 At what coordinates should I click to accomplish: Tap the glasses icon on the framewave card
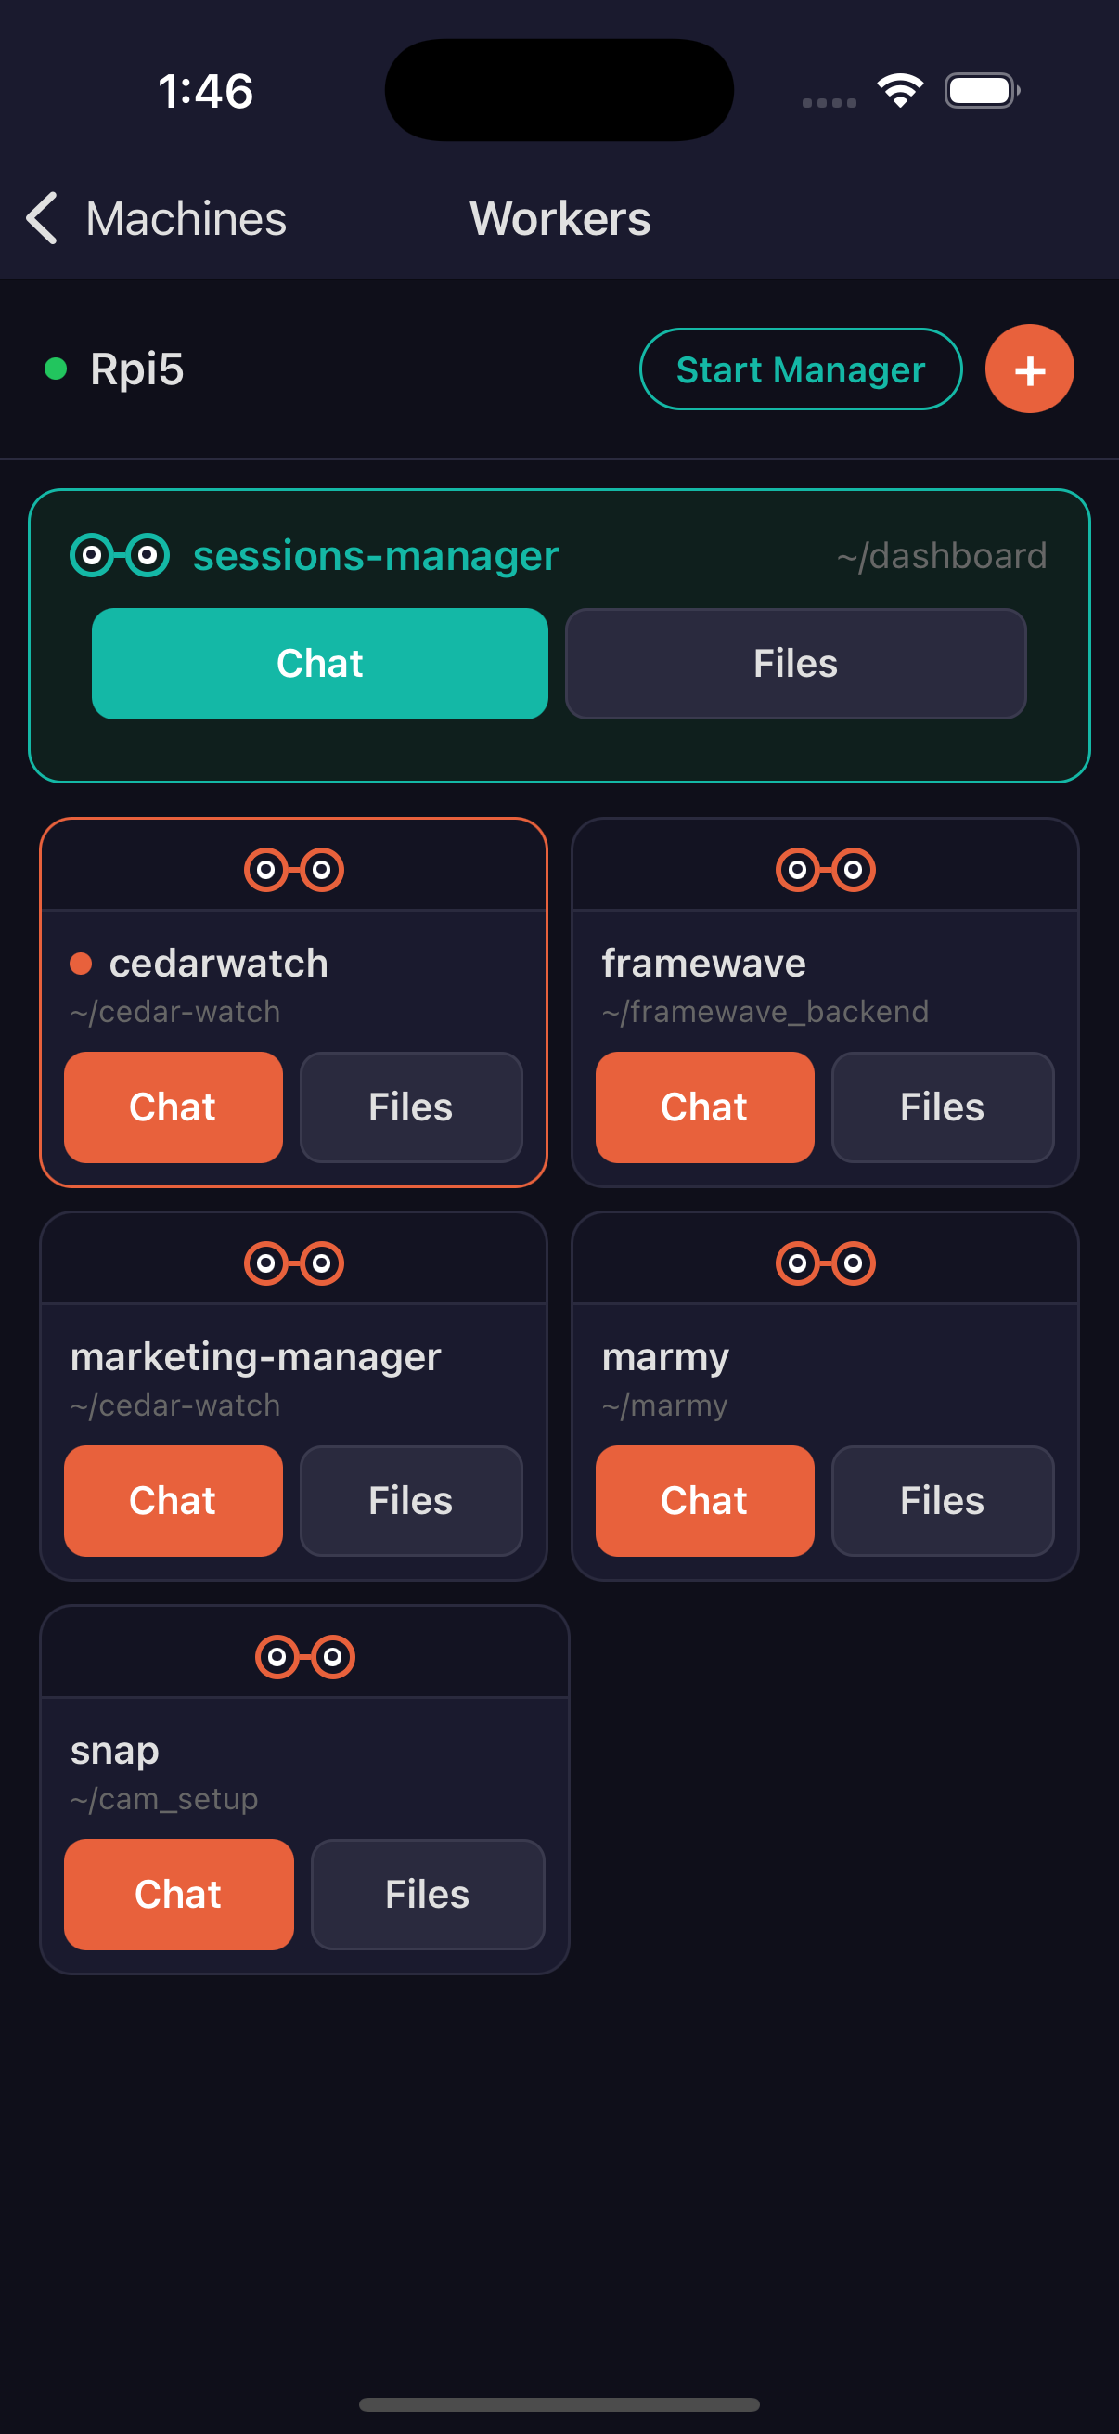[825, 869]
